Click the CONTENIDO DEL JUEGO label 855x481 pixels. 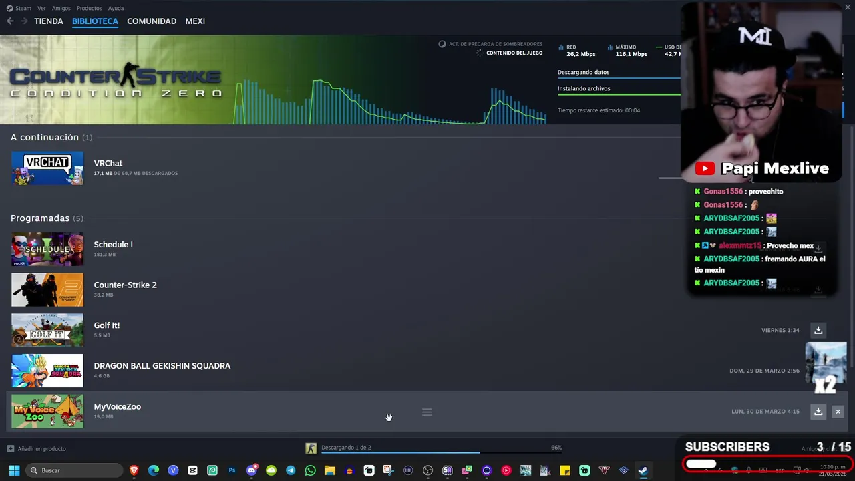click(514, 53)
